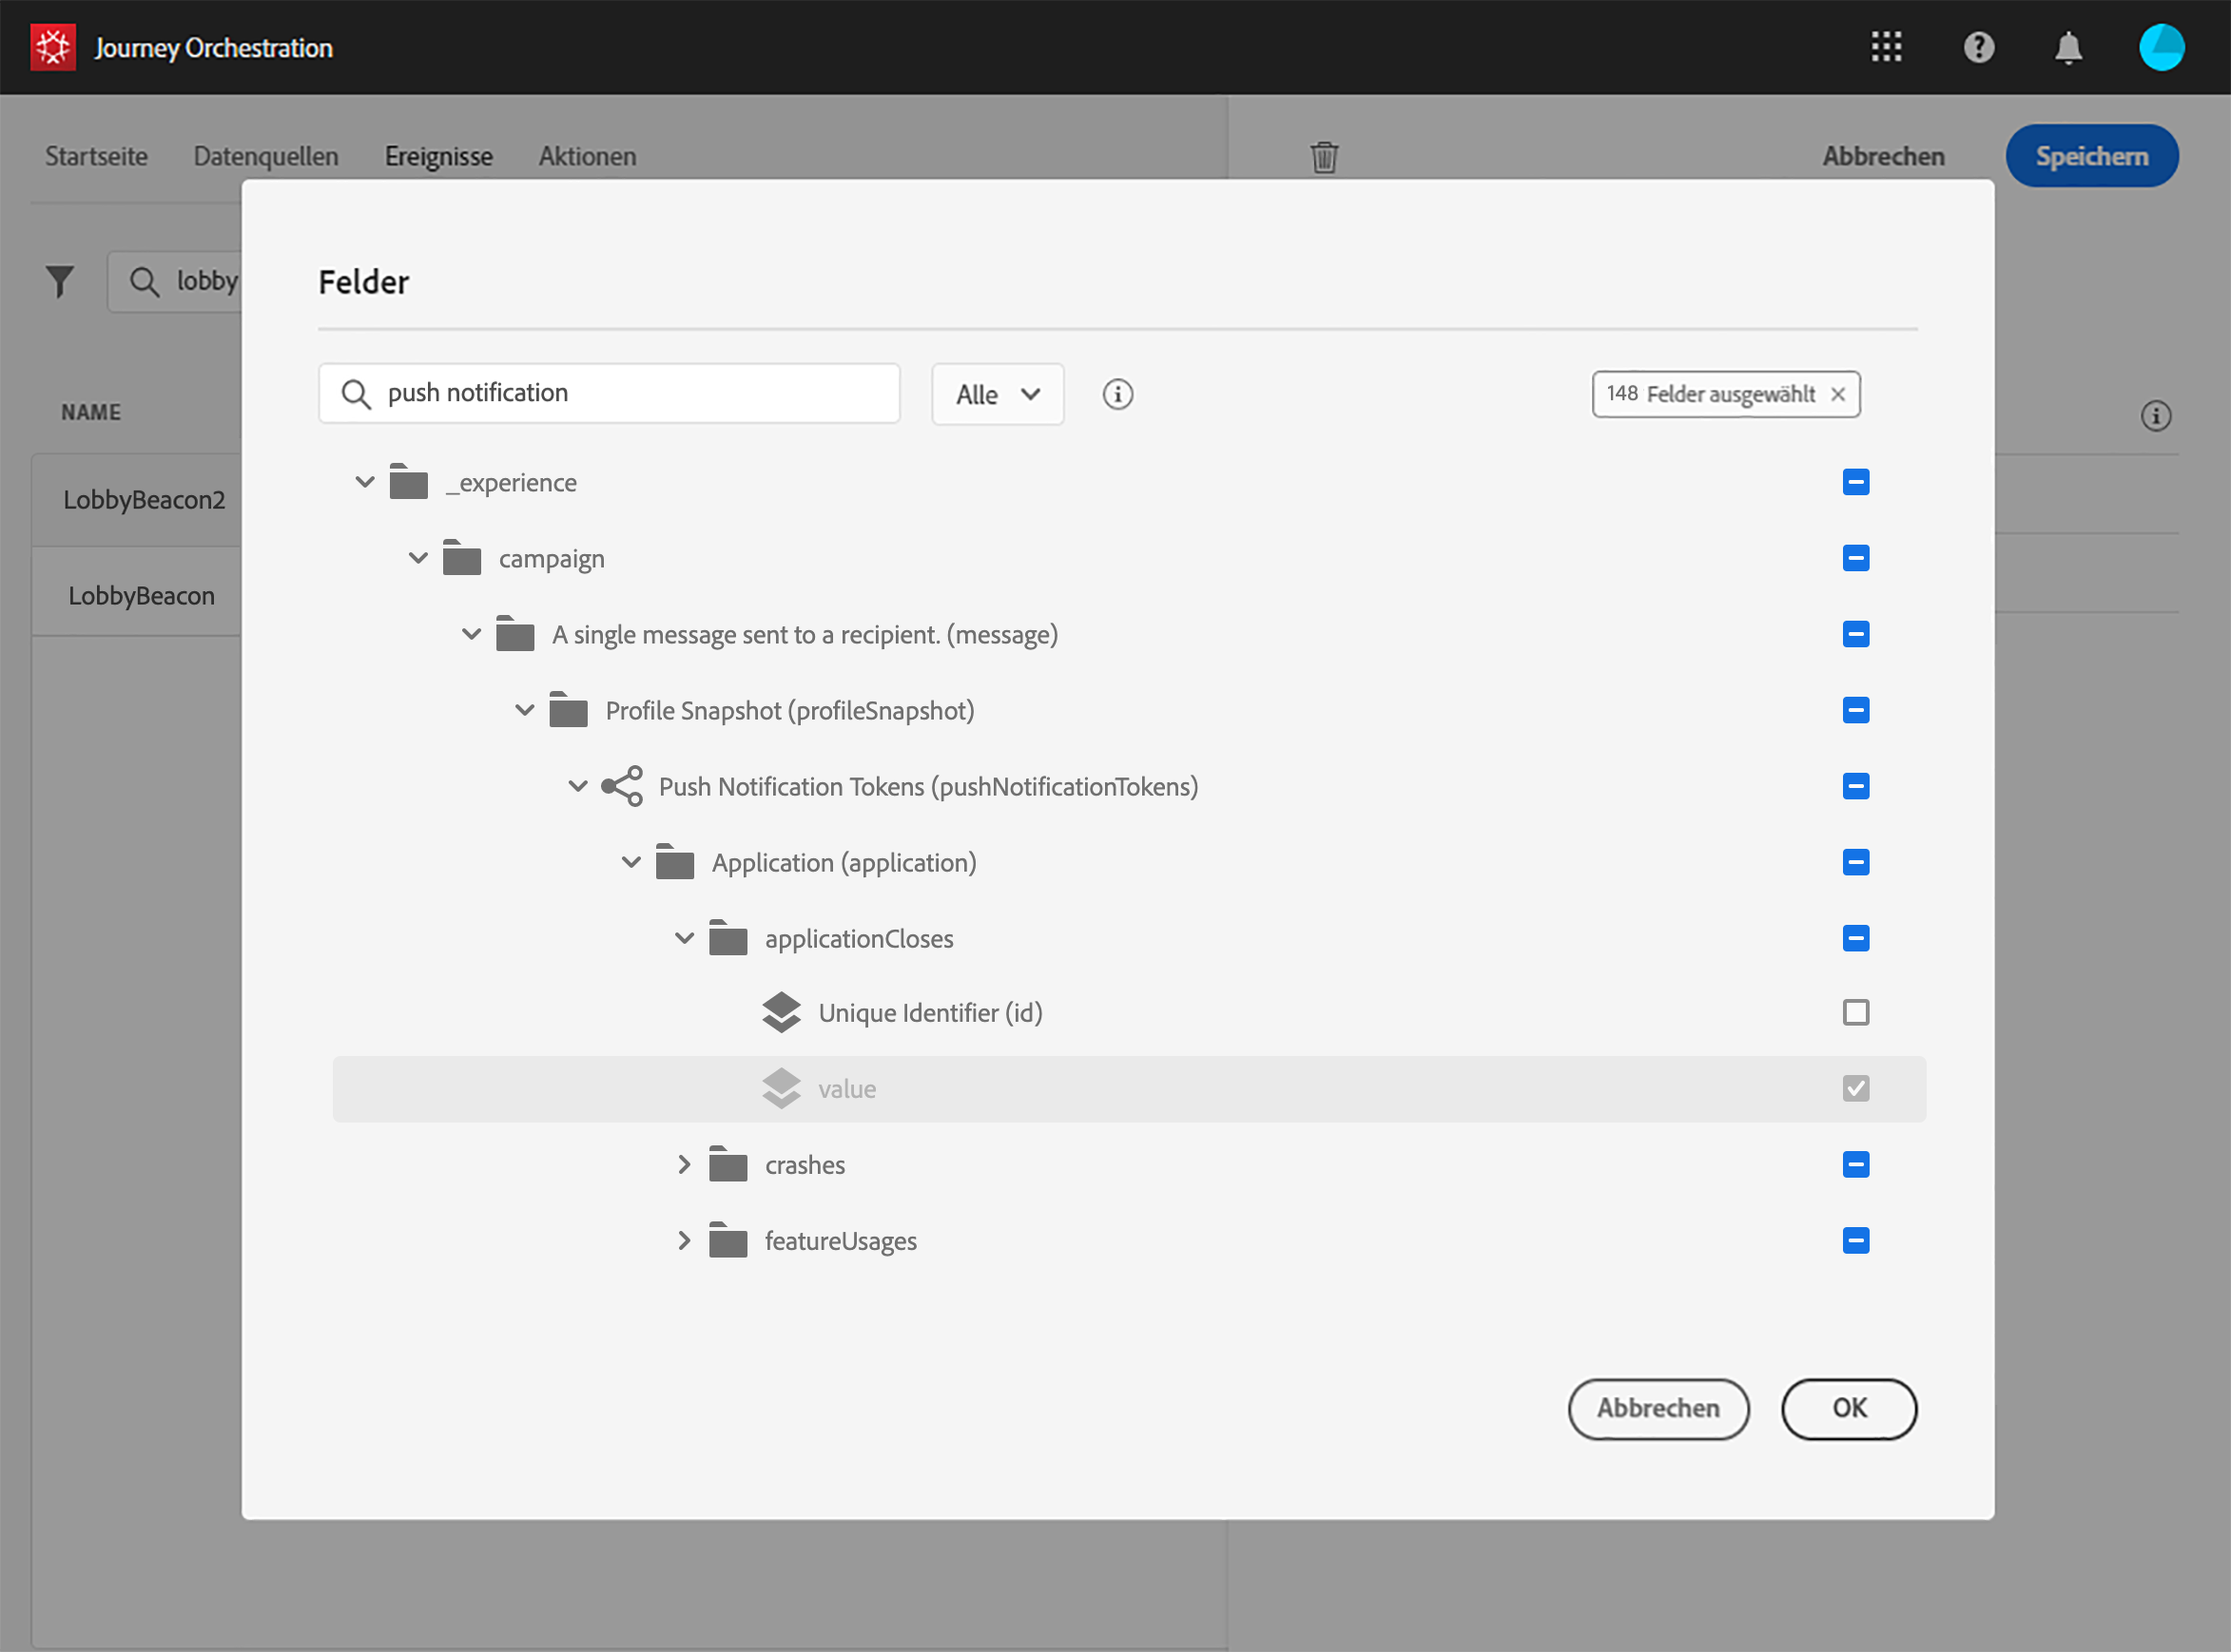
Task: Switch to the Datenquellen tab
Action: tap(265, 156)
